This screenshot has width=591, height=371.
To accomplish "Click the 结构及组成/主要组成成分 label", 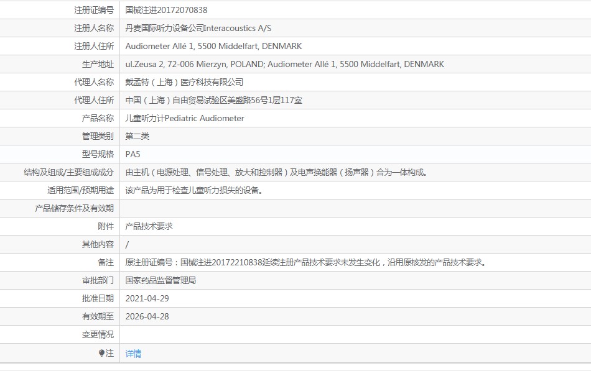I will coord(68,173).
